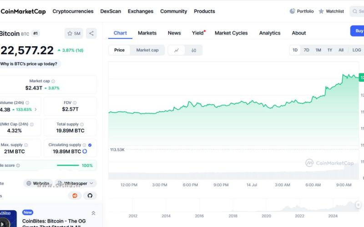
Task: Click the share icon next to Bitcoin
Action: tap(91, 33)
